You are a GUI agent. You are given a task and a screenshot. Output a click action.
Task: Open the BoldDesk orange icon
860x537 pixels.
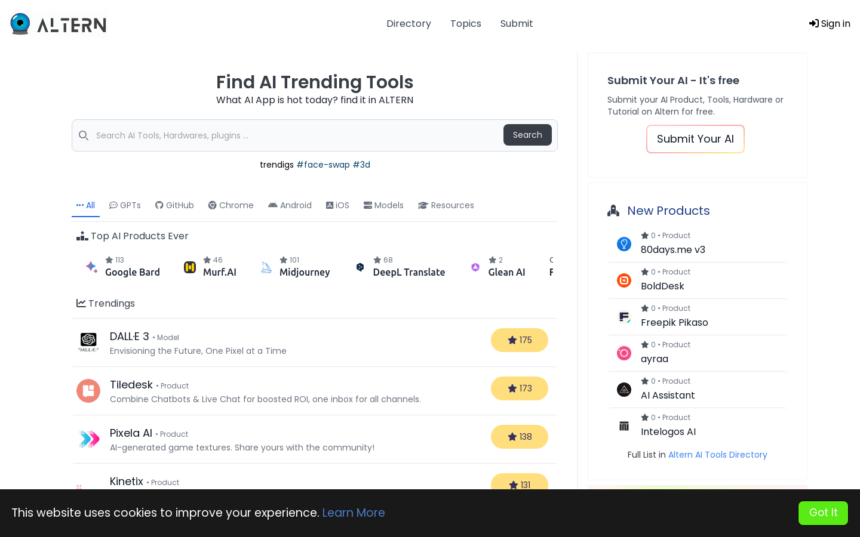[x=624, y=280]
